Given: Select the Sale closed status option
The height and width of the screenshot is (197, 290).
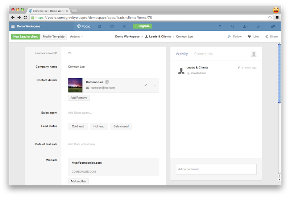Looking at the screenshot, I should [121, 126].
